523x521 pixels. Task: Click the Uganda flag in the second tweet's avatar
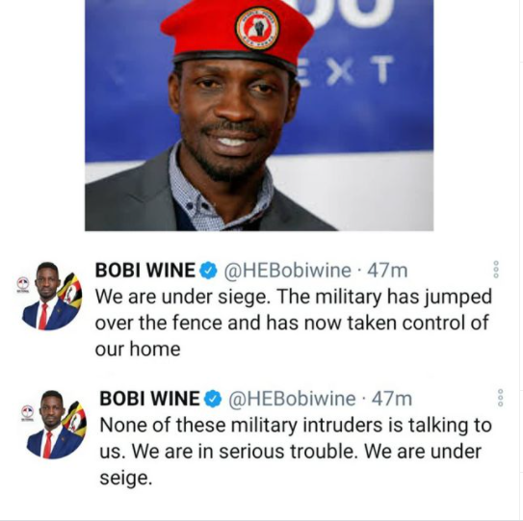point(77,419)
